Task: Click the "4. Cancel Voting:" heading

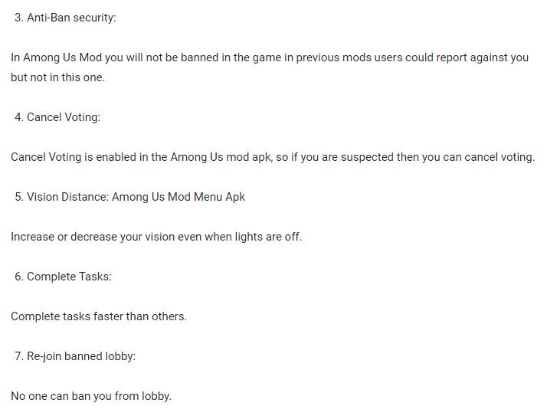Action: [x=57, y=117]
